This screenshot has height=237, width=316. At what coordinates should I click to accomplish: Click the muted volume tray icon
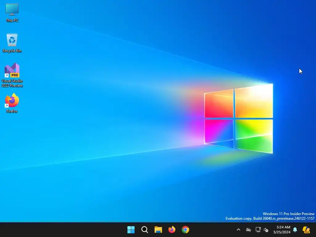click(x=266, y=230)
